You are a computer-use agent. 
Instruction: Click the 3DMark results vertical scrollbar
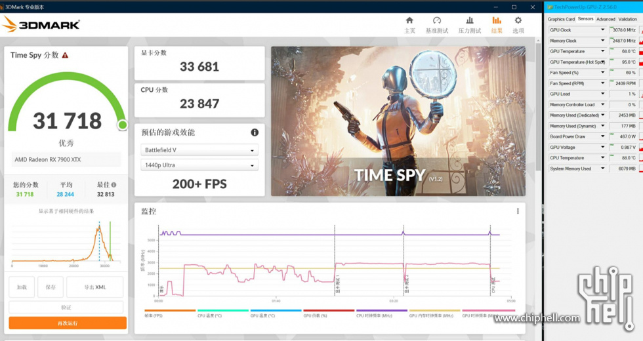(x=538, y=106)
